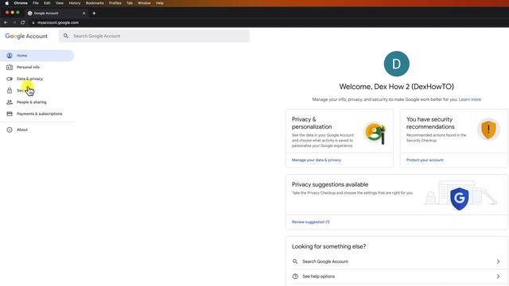Image resolution: width=509 pixels, height=286 pixels.
Task: Click the People & sharing icon
Action: click(10, 102)
